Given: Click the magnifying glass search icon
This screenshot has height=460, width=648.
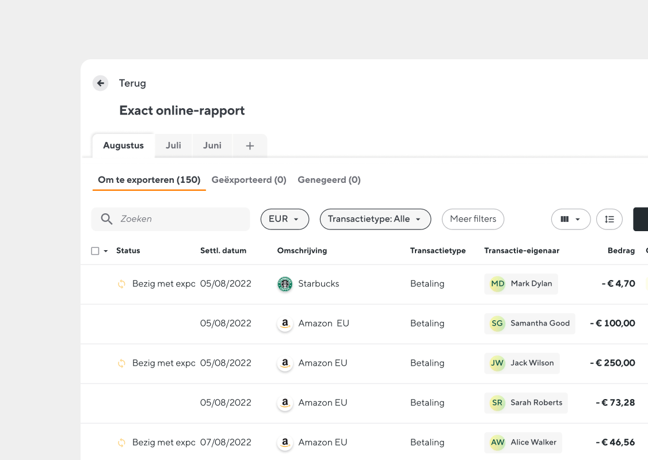Looking at the screenshot, I should pyautogui.click(x=106, y=219).
